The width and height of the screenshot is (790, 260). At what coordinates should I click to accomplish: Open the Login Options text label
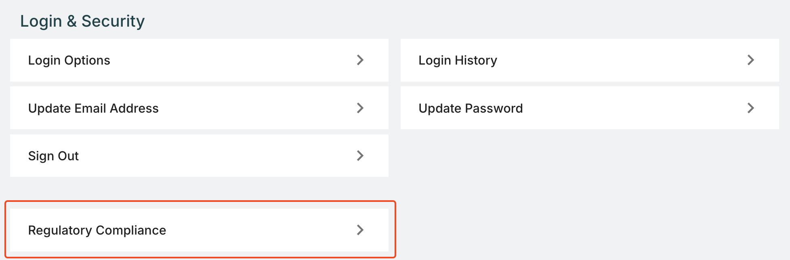pos(69,60)
